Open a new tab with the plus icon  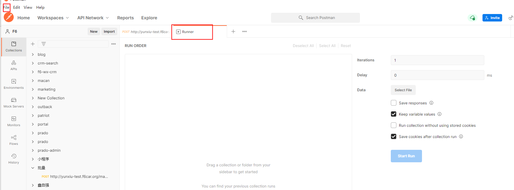(x=233, y=31)
